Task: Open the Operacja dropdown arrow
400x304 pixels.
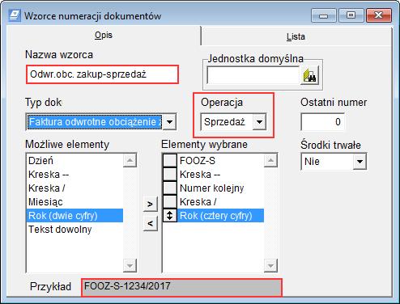Action: pos(259,122)
